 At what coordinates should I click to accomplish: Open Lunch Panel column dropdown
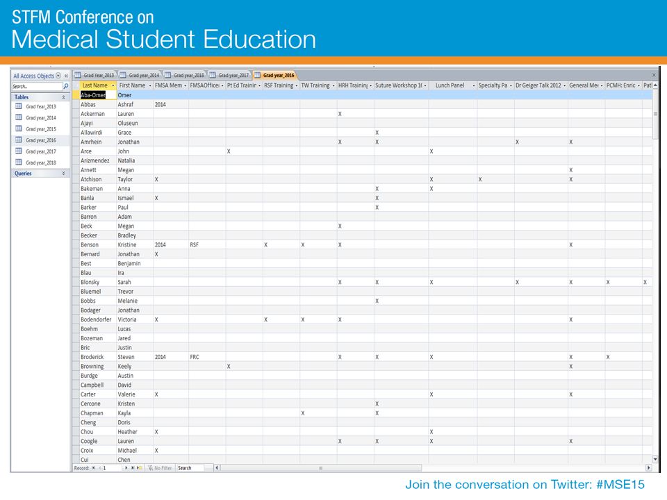coord(473,86)
